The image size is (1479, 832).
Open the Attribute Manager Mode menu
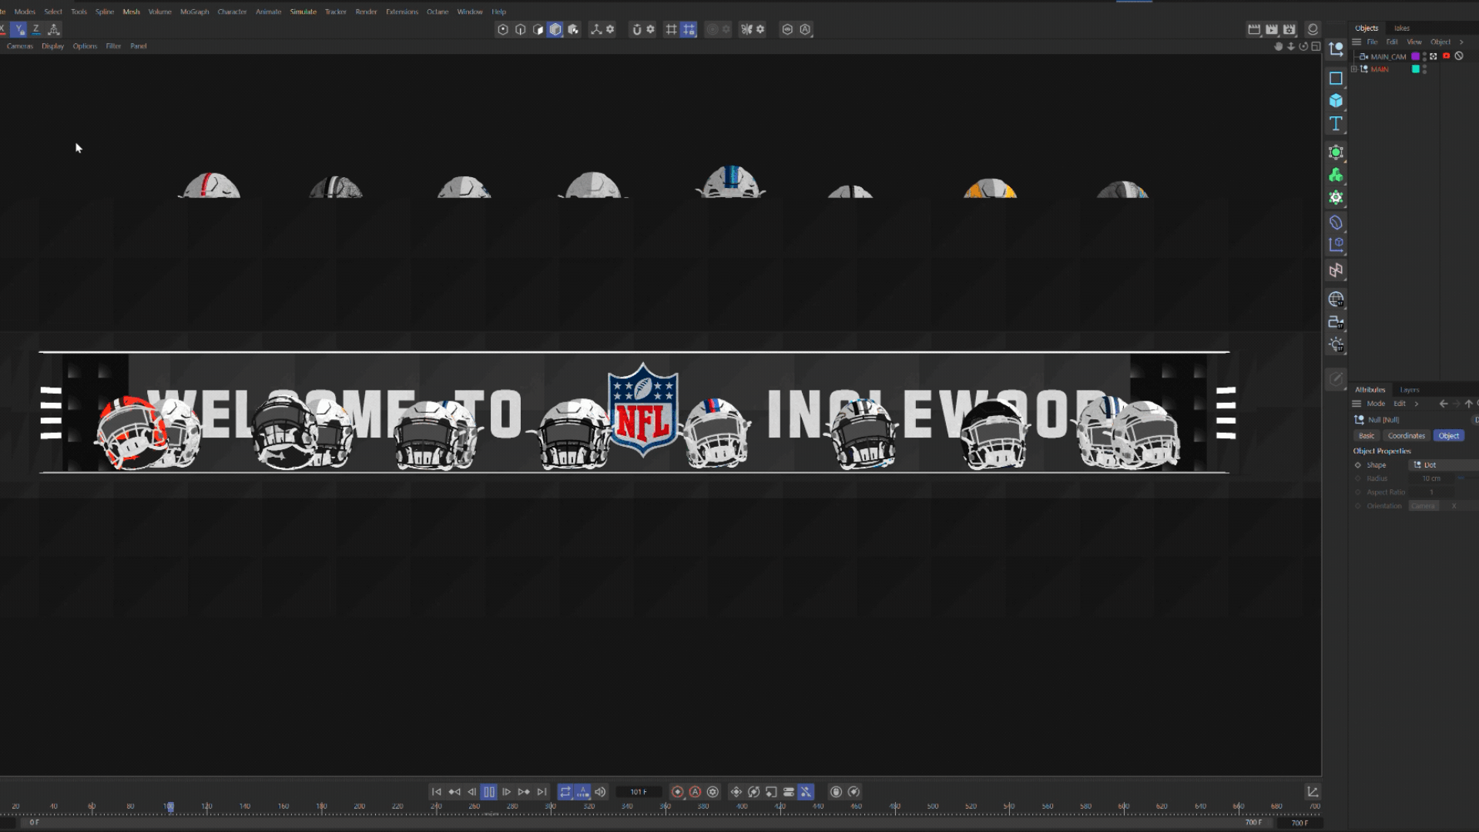[x=1376, y=404]
